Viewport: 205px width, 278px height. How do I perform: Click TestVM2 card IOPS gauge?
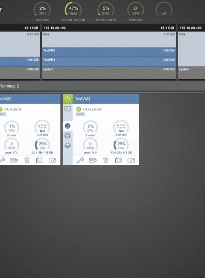pos(12,145)
